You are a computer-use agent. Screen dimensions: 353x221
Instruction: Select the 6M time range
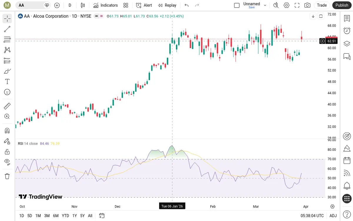[56, 216]
